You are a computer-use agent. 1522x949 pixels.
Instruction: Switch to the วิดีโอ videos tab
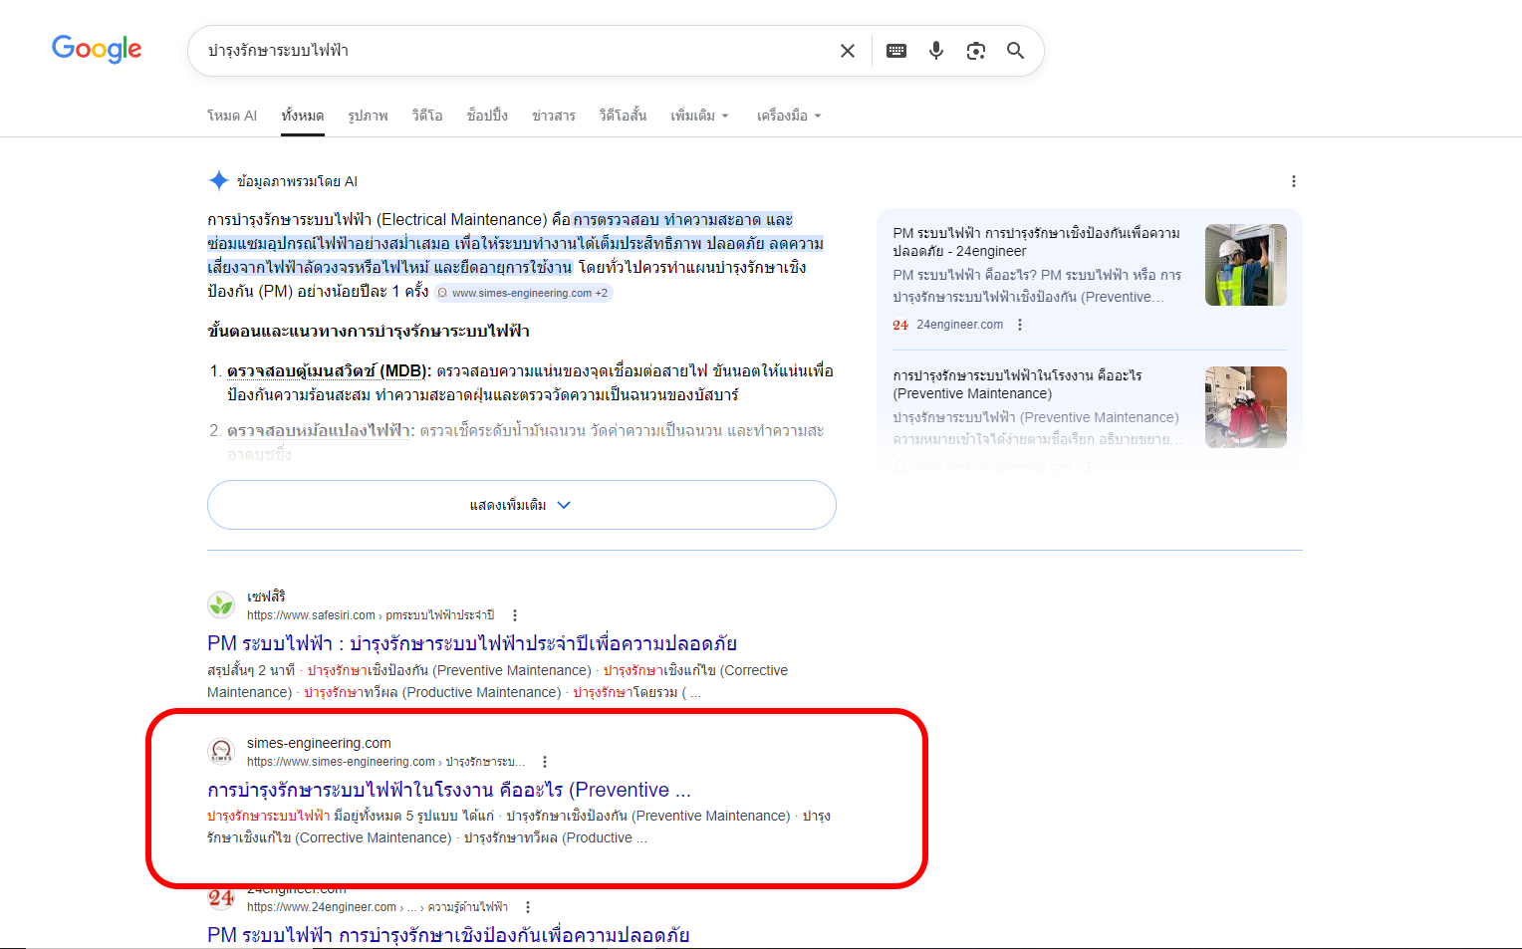pos(427,116)
